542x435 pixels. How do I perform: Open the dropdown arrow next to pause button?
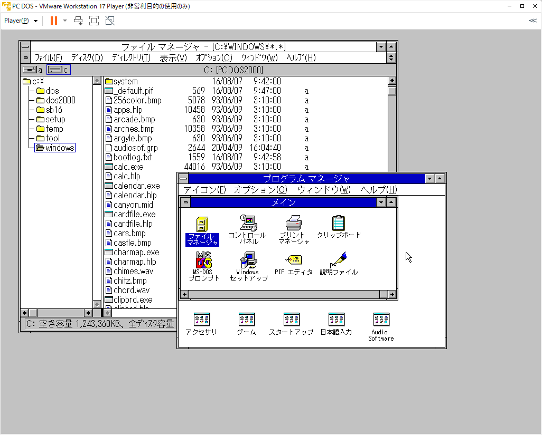coord(64,21)
